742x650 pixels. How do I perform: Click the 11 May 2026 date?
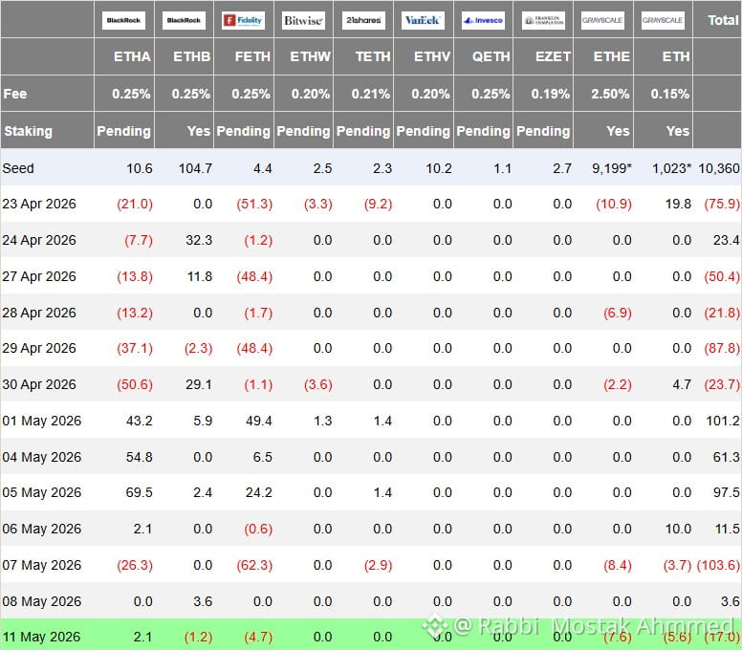[41, 638]
